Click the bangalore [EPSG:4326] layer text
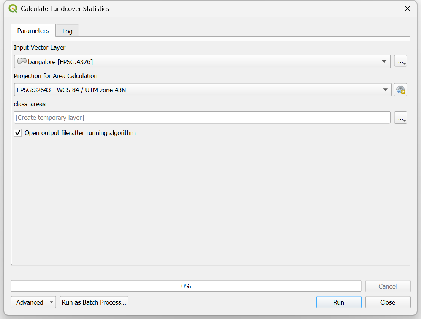 coord(60,61)
